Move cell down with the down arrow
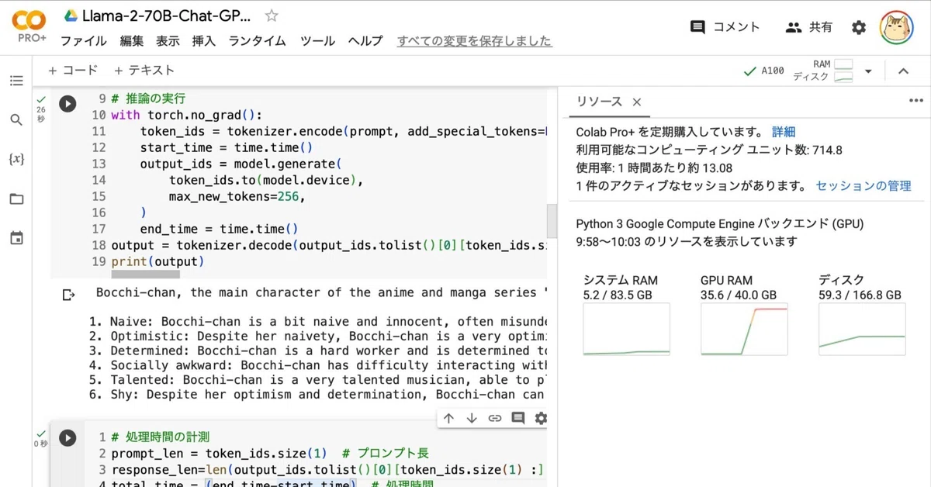Screen dimensions: 931x487 [x=472, y=419]
